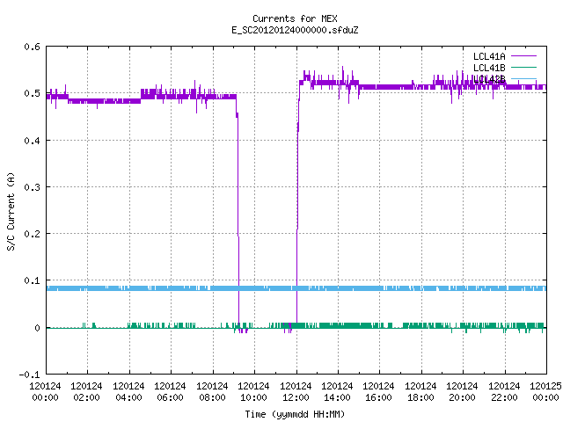Click the chart title 'Currents for MEX'

(295, 18)
